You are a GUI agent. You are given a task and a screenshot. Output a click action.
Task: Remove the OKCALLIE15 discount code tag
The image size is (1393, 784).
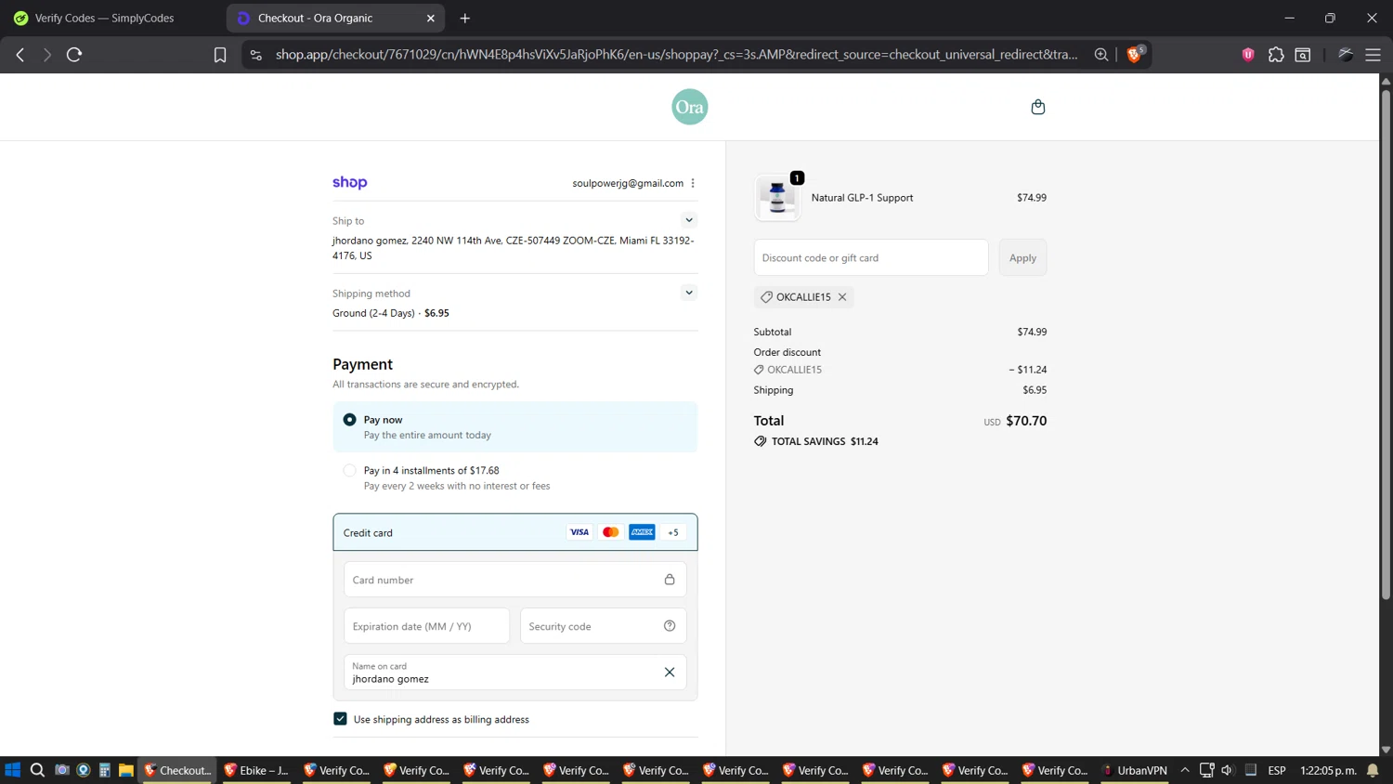(x=842, y=297)
